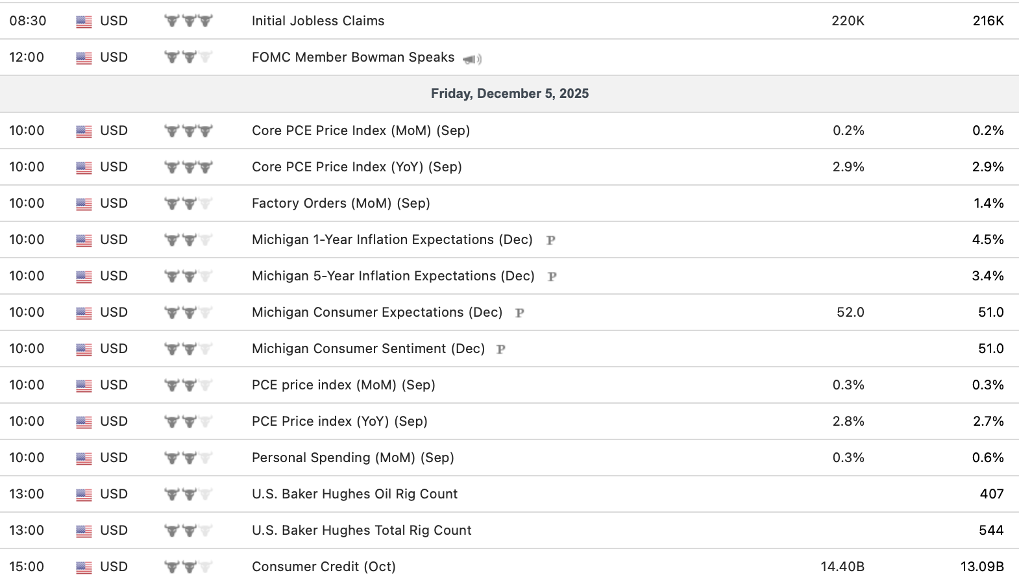The image size is (1019, 588).
Task: Open FOMC Member Bowman Speaks event
Action: click(x=353, y=57)
